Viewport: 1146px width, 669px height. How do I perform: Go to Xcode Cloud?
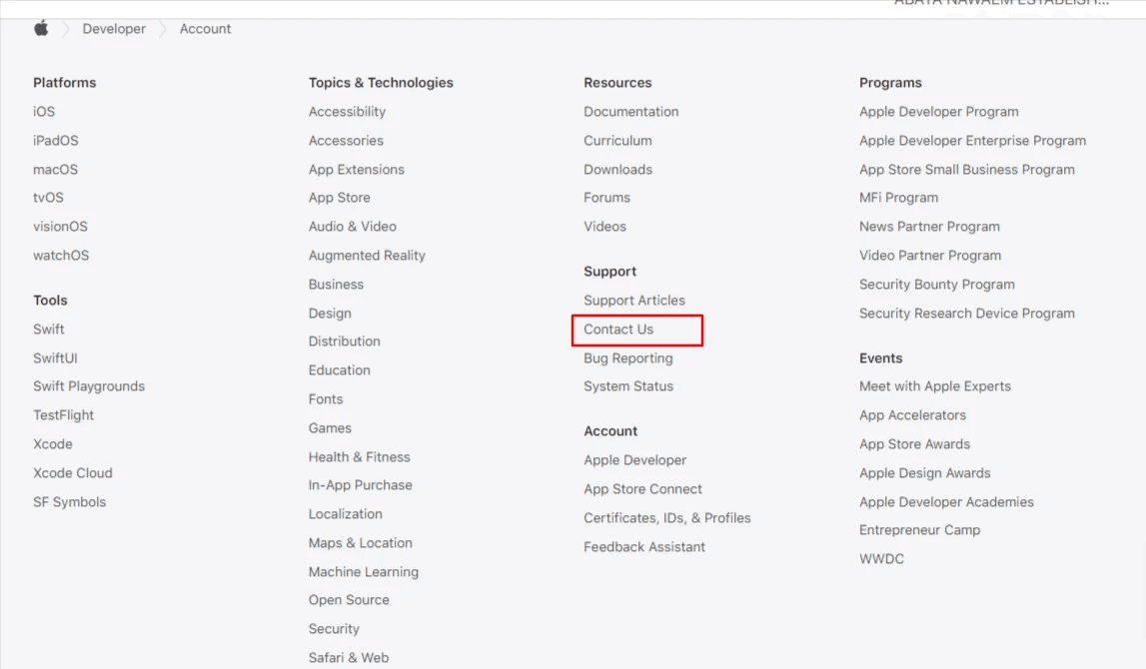point(73,472)
